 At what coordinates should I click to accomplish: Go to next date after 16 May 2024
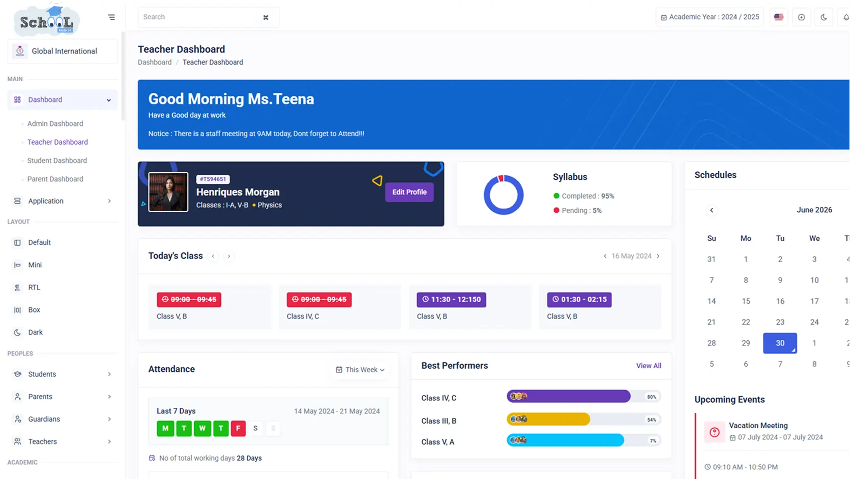[x=658, y=256]
